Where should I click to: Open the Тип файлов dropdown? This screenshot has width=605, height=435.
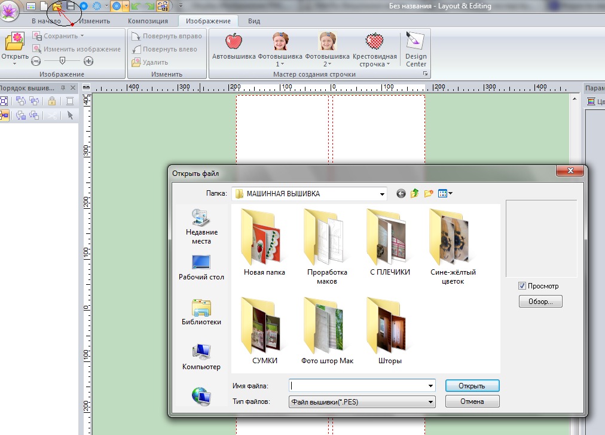[x=430, y=402]
